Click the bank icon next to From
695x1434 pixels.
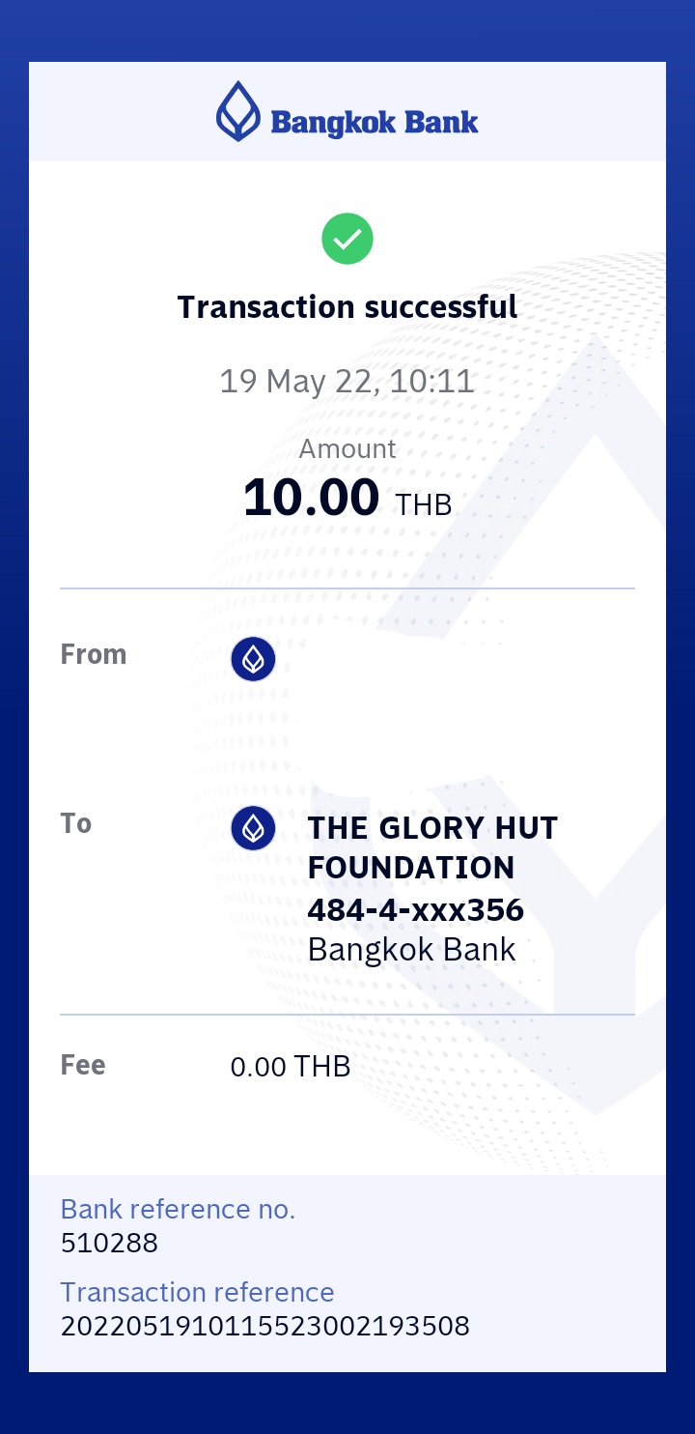[253, 659]
